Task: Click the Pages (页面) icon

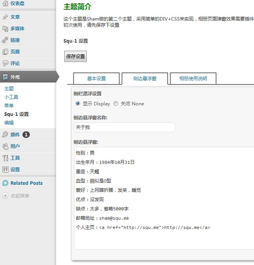Action: (5, 52)
